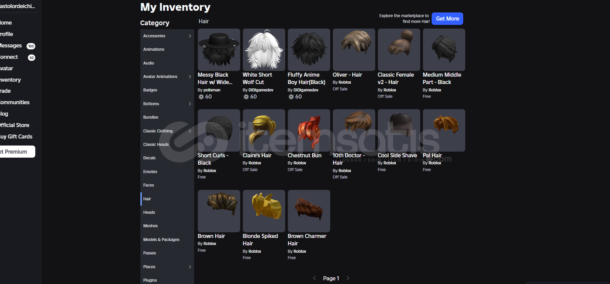Expand the Bottoms category chevron
This screenshot has height=284, width=610.
click(190, 104)
